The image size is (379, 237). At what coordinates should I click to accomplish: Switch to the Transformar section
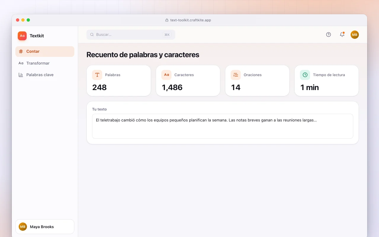click(x=45, y=63)
